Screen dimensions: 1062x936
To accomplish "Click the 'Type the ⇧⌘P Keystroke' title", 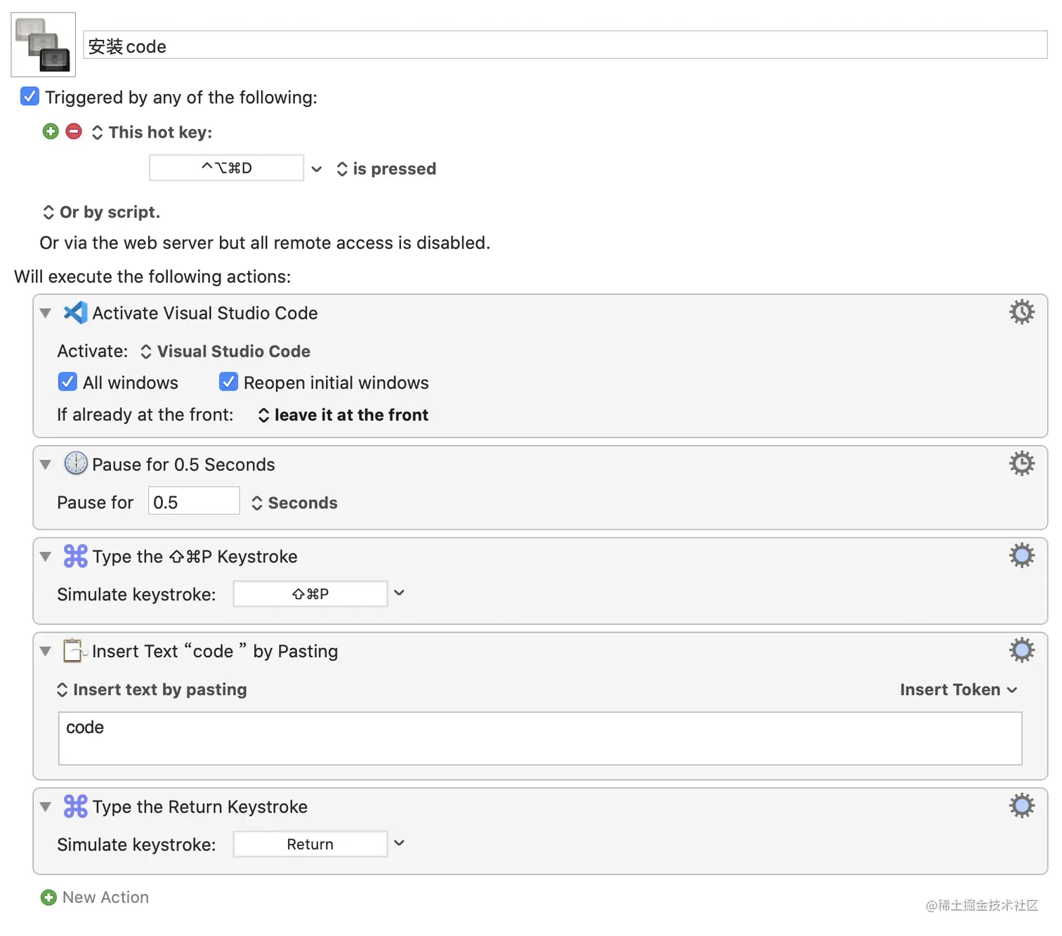I will [195, 557].
